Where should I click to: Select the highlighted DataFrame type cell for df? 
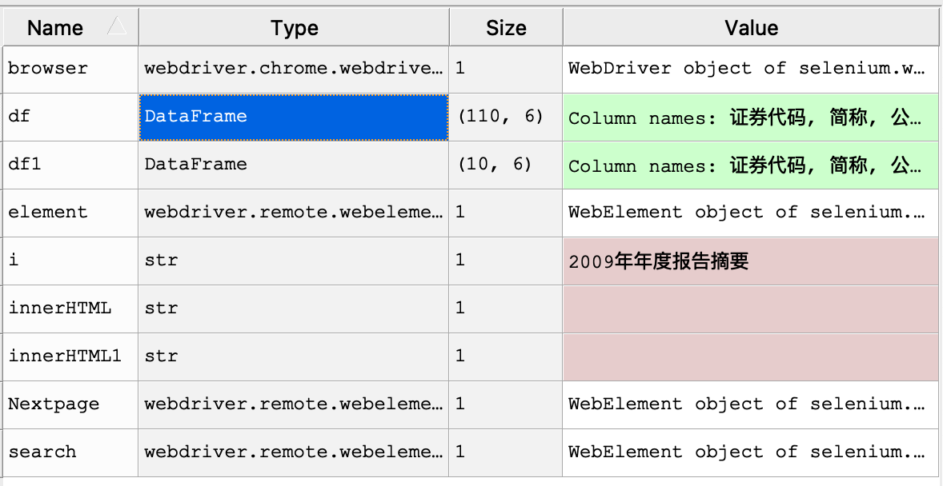point(294,118)
